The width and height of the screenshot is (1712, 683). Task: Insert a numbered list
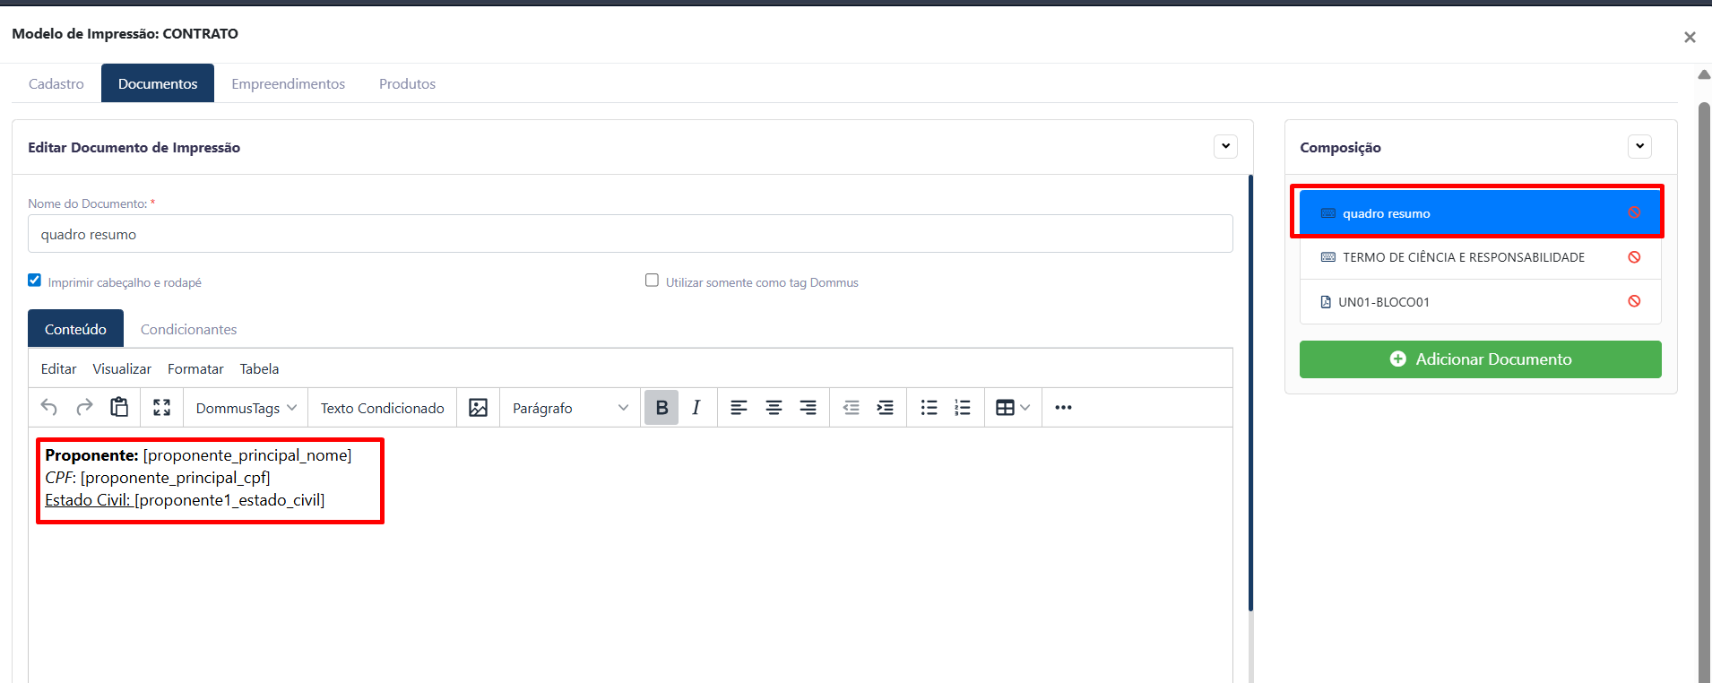coord(963,408)
